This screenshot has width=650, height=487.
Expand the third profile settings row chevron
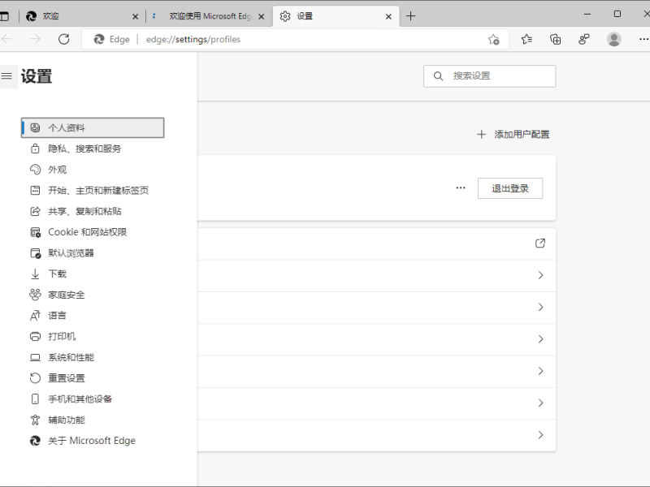(x=540, y=308)
